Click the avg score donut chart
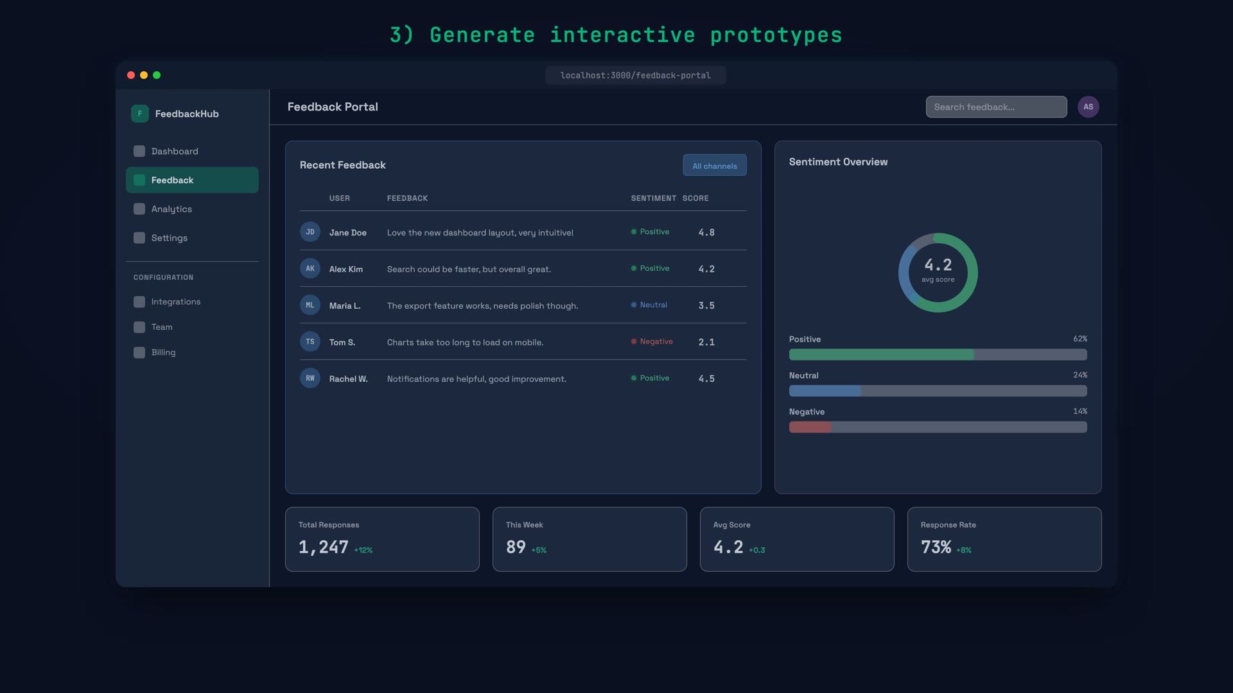 (938, 273)
